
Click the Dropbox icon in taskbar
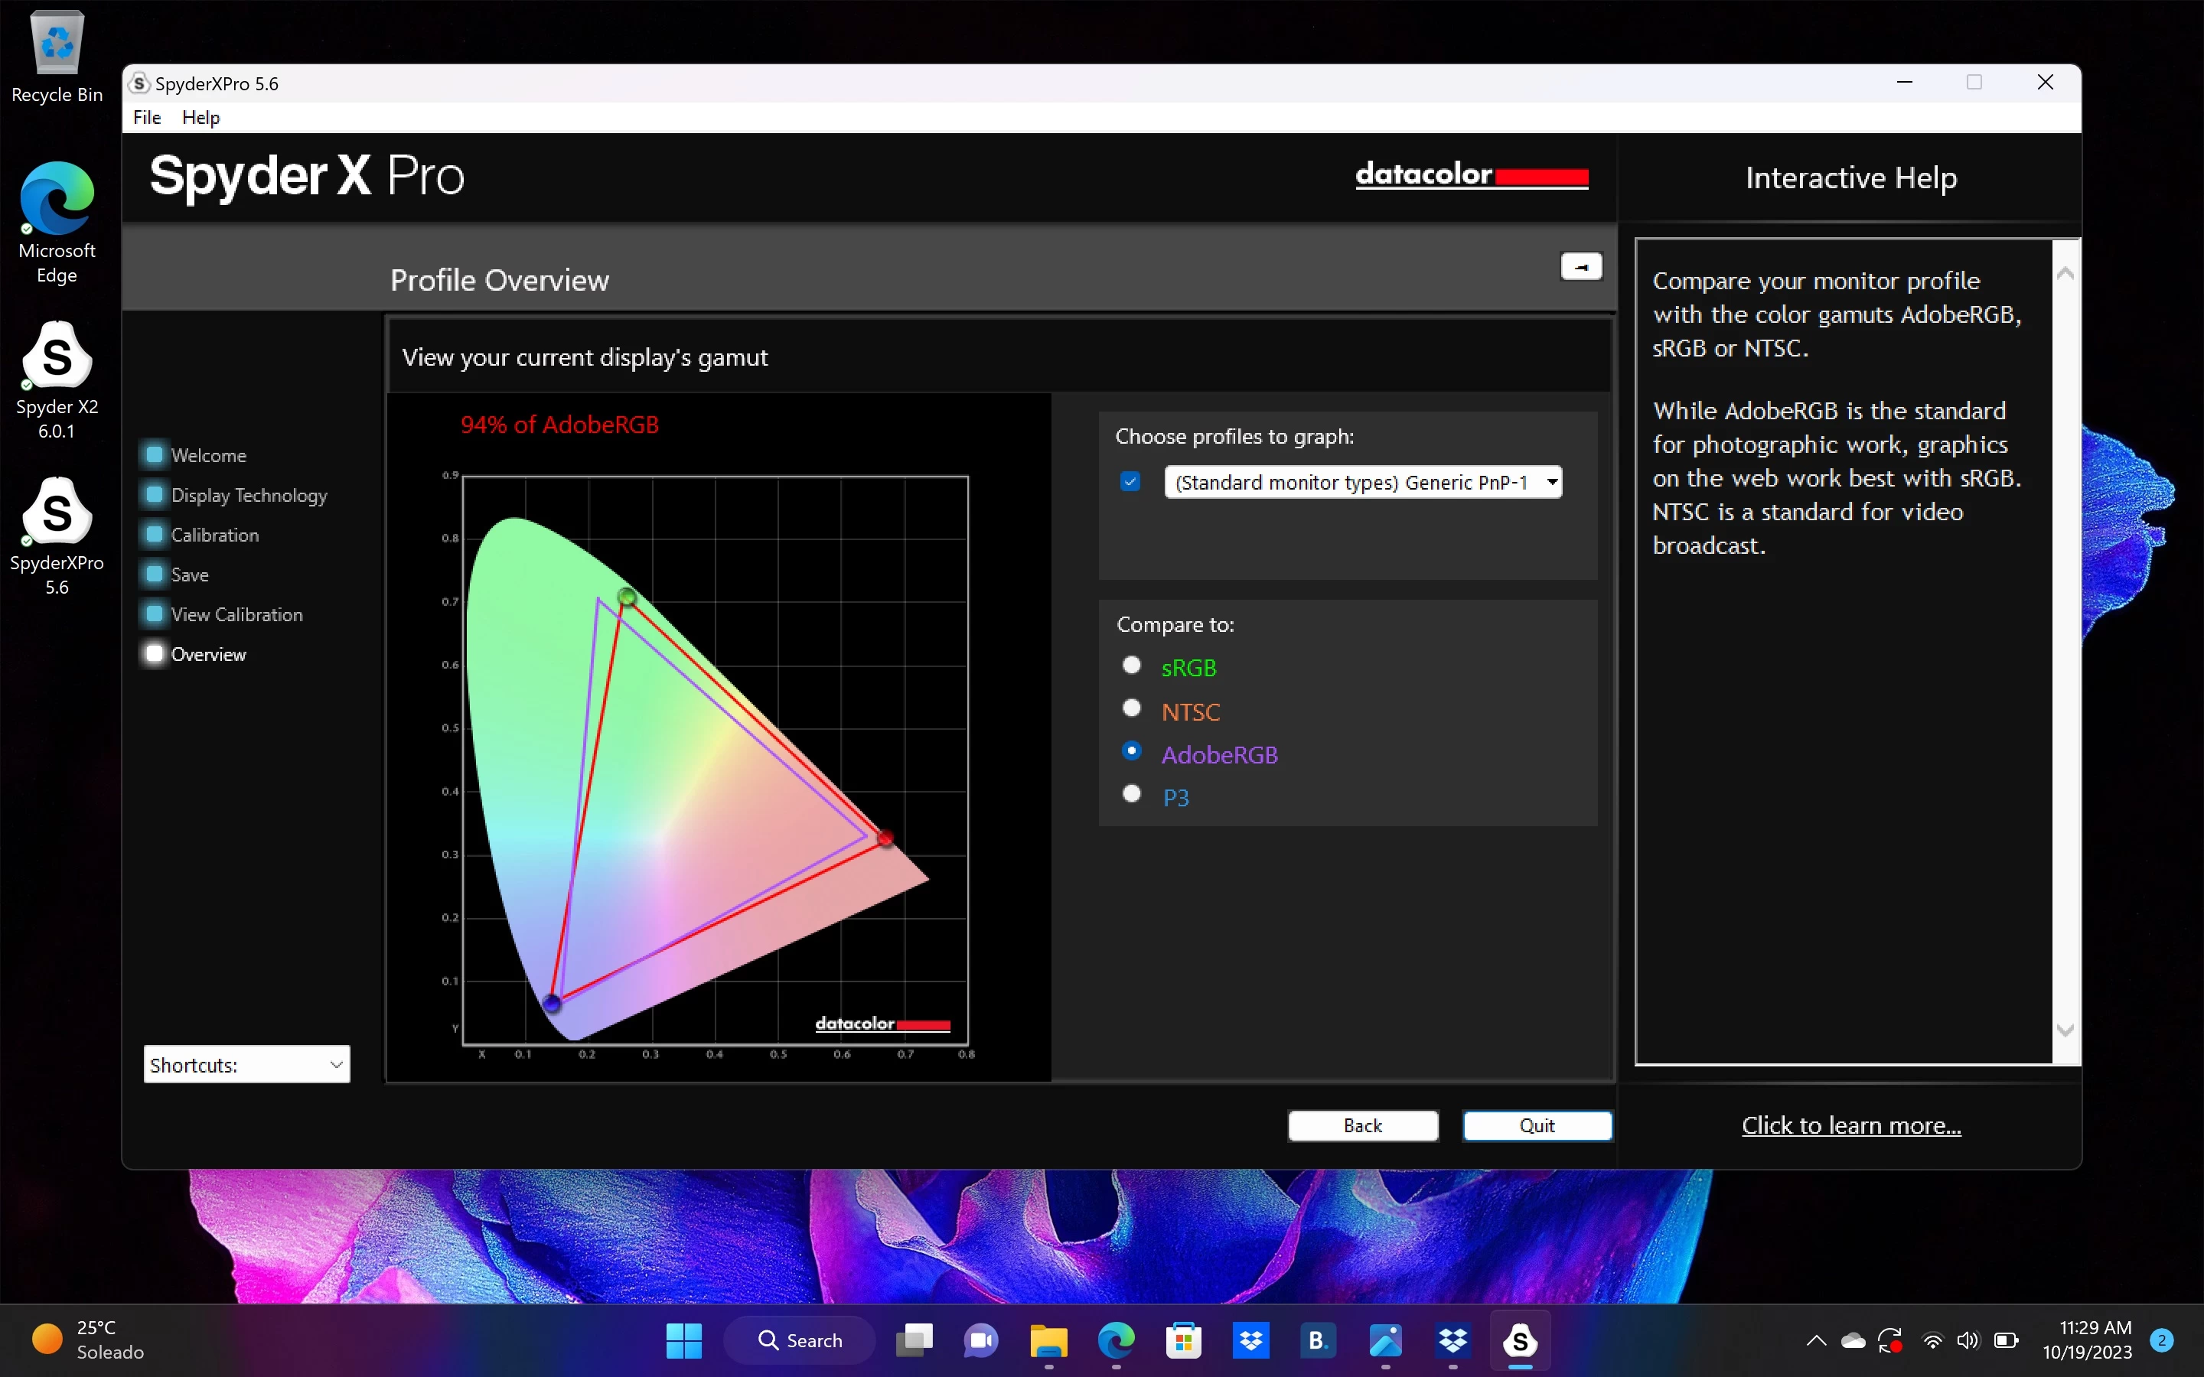1251,1340
